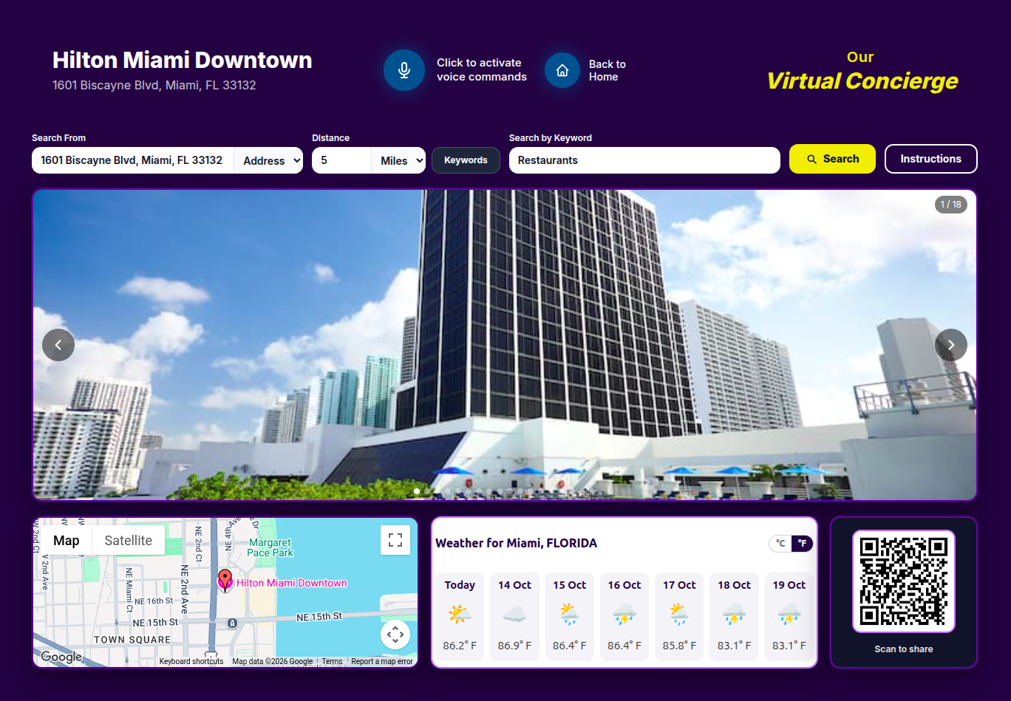Select the 19 Oct forecast card
The image size is (1011, 701).
click(x=789, y=617)
